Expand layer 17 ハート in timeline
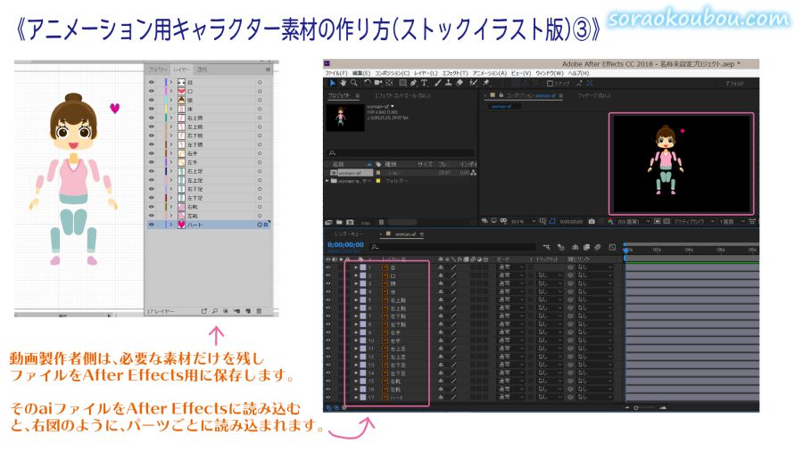Screen dimensions: 803x451 (x=356, y=397)
